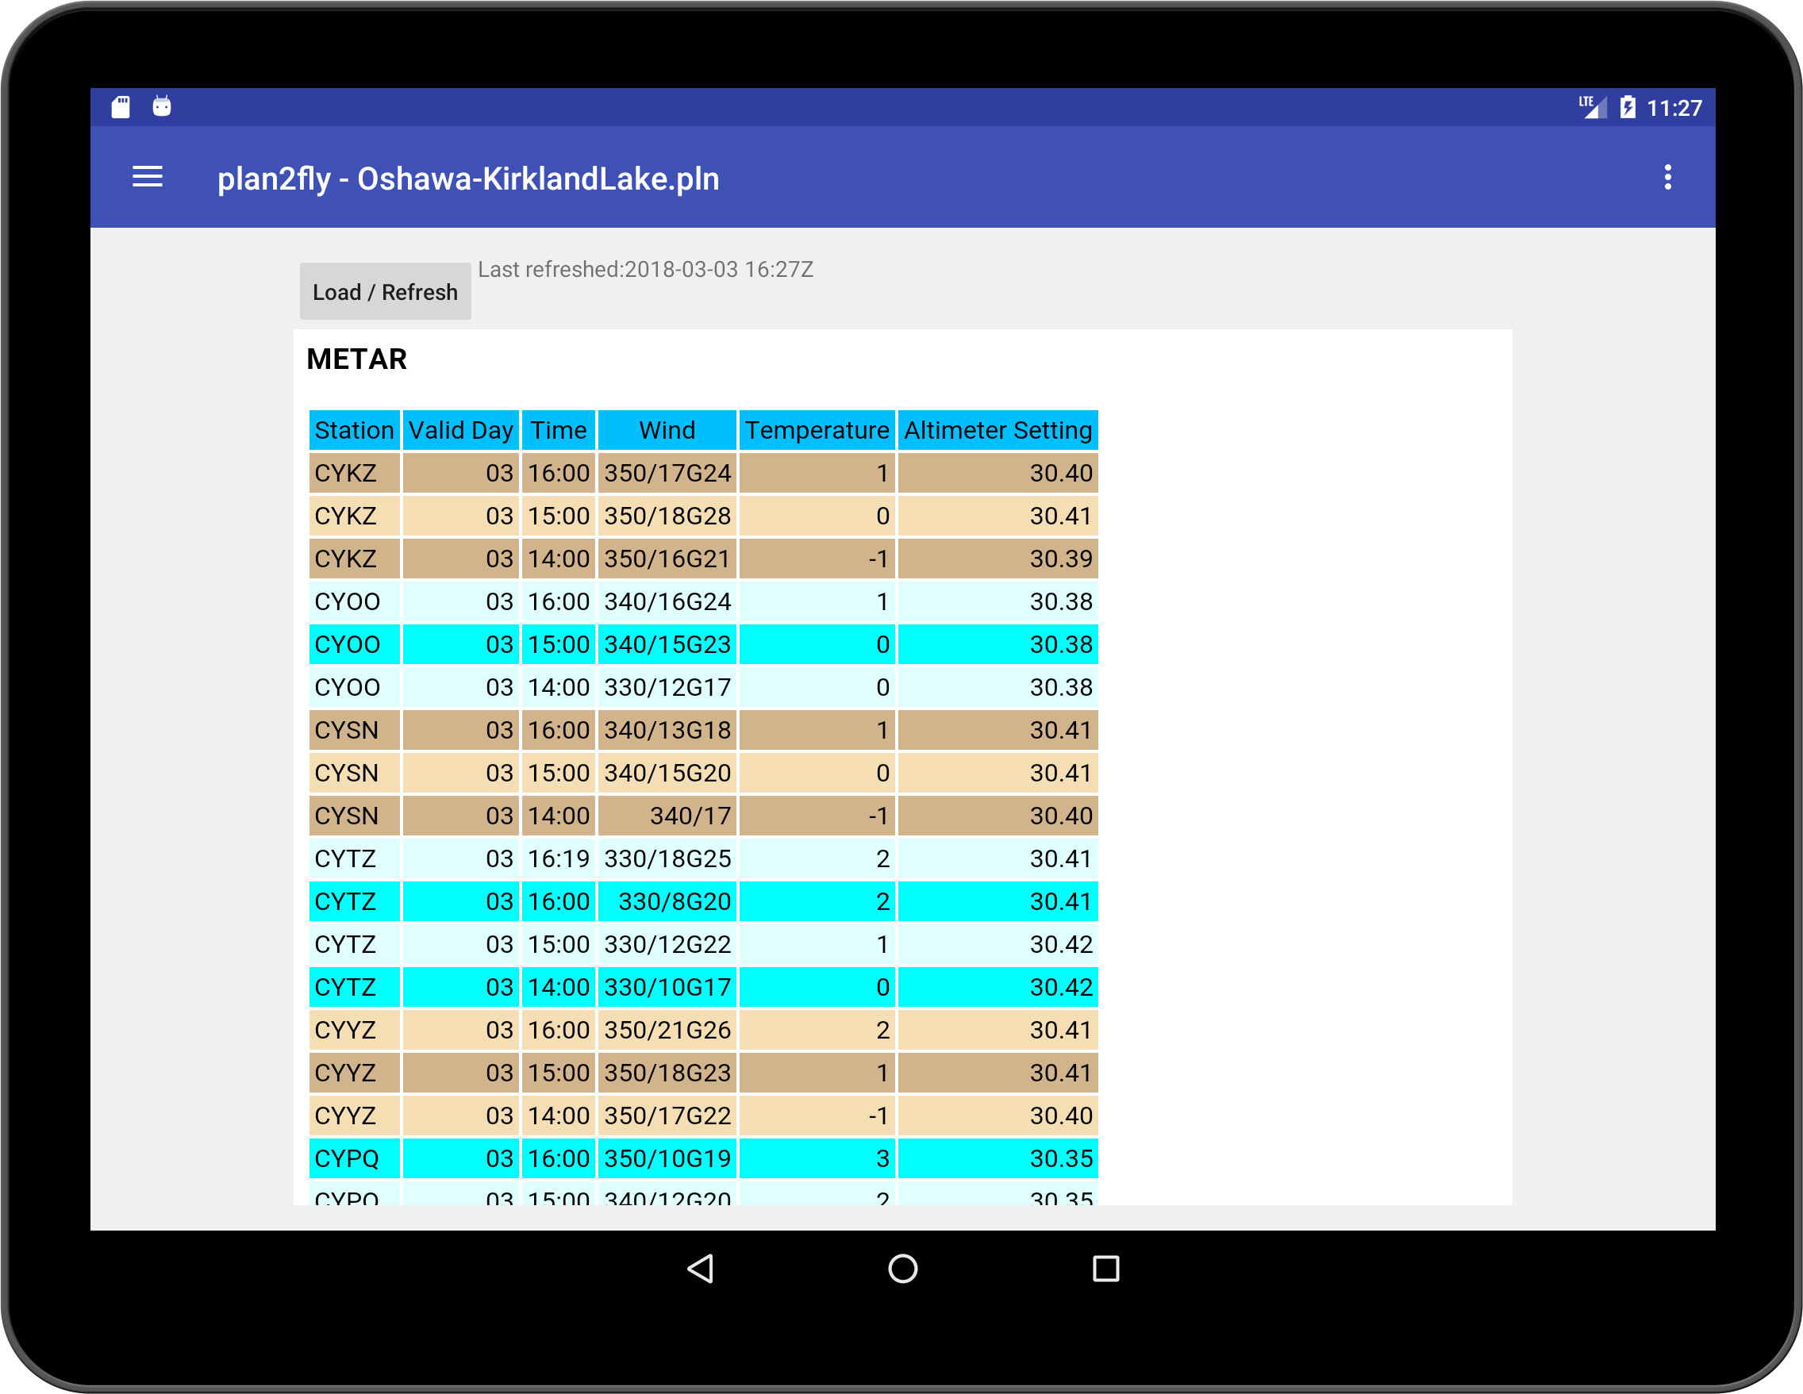This screenshot has width=1803, height=1394.
Task: Select the METAR section heading
Action: pyautogui.click(x=356, y=359)
